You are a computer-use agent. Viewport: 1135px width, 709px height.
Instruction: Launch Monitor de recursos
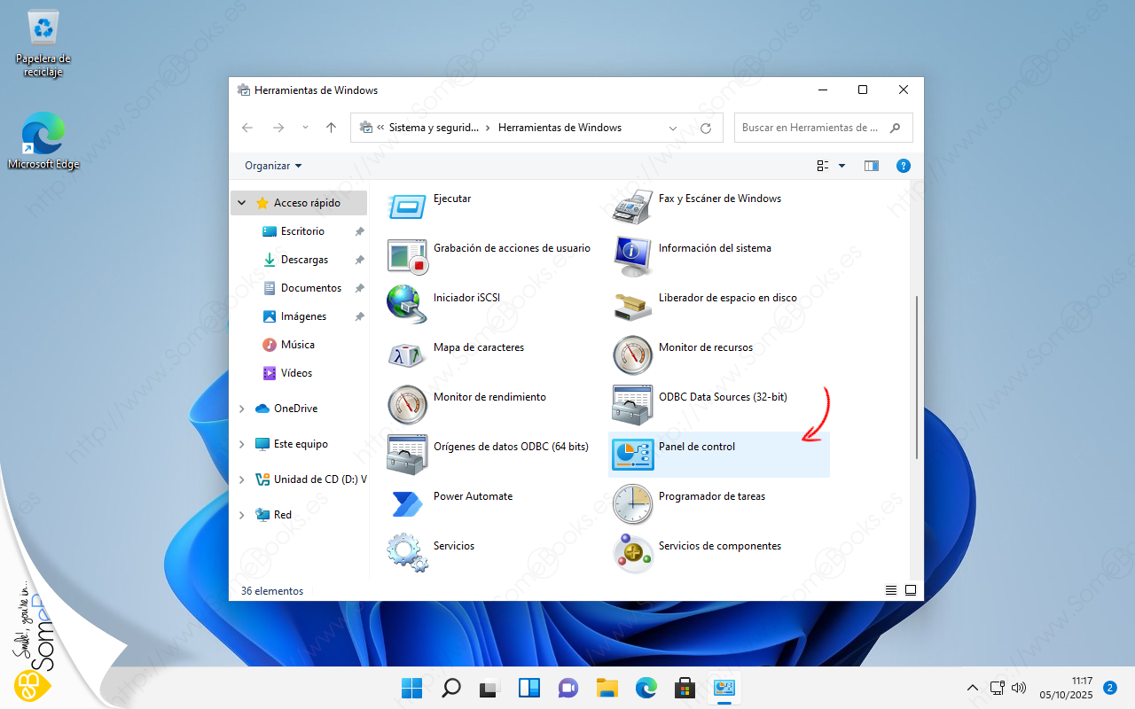click(705, 348)
